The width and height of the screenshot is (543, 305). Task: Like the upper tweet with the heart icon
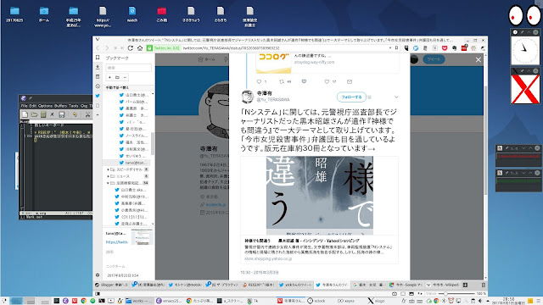pos(327,81)
